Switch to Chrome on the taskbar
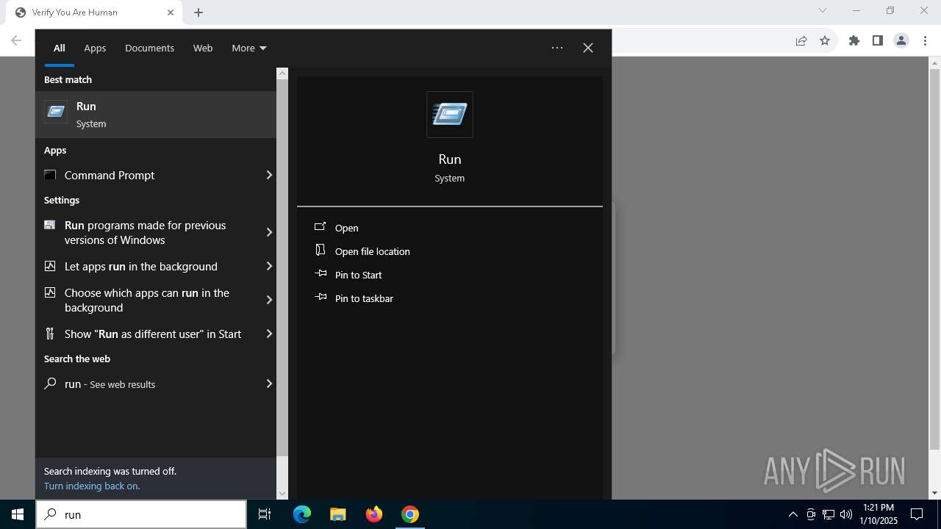Image resolution: width=941 pixels, height=529 pixels. (410, 514)
